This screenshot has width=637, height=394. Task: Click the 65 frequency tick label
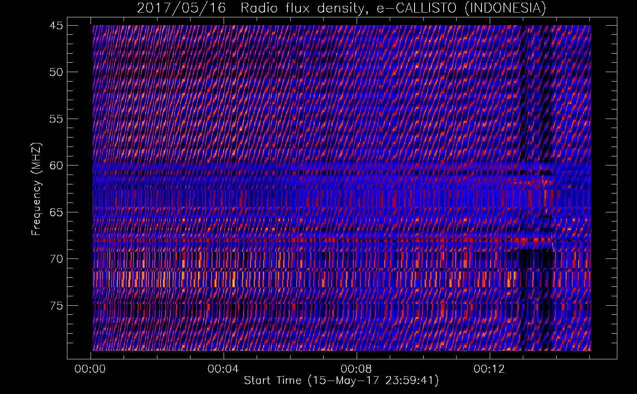56,212
